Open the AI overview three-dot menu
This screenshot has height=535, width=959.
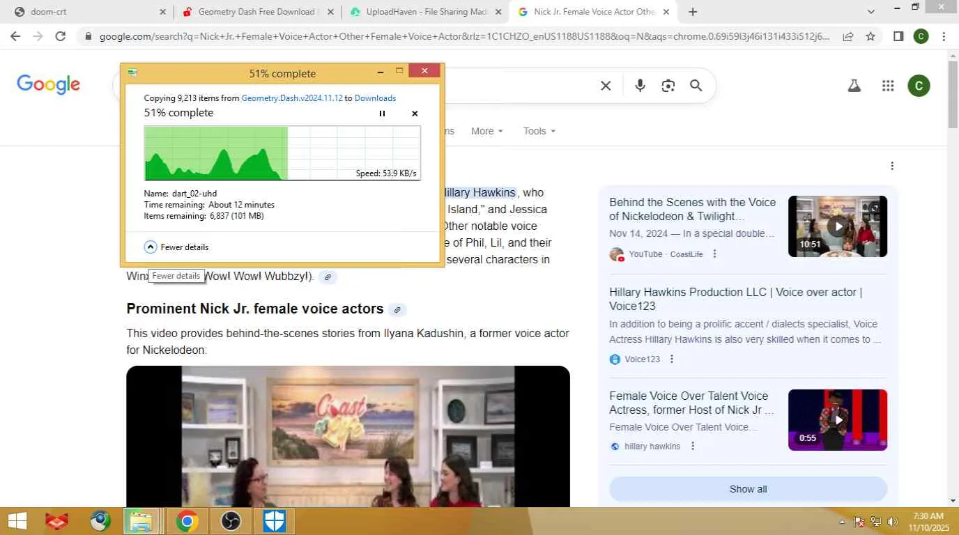(892, 166)
